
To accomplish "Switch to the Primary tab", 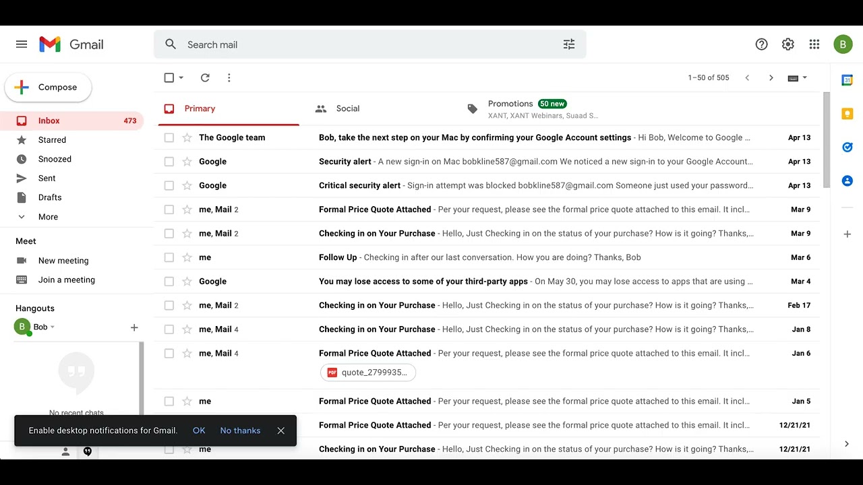I will (x=229, y=108).
